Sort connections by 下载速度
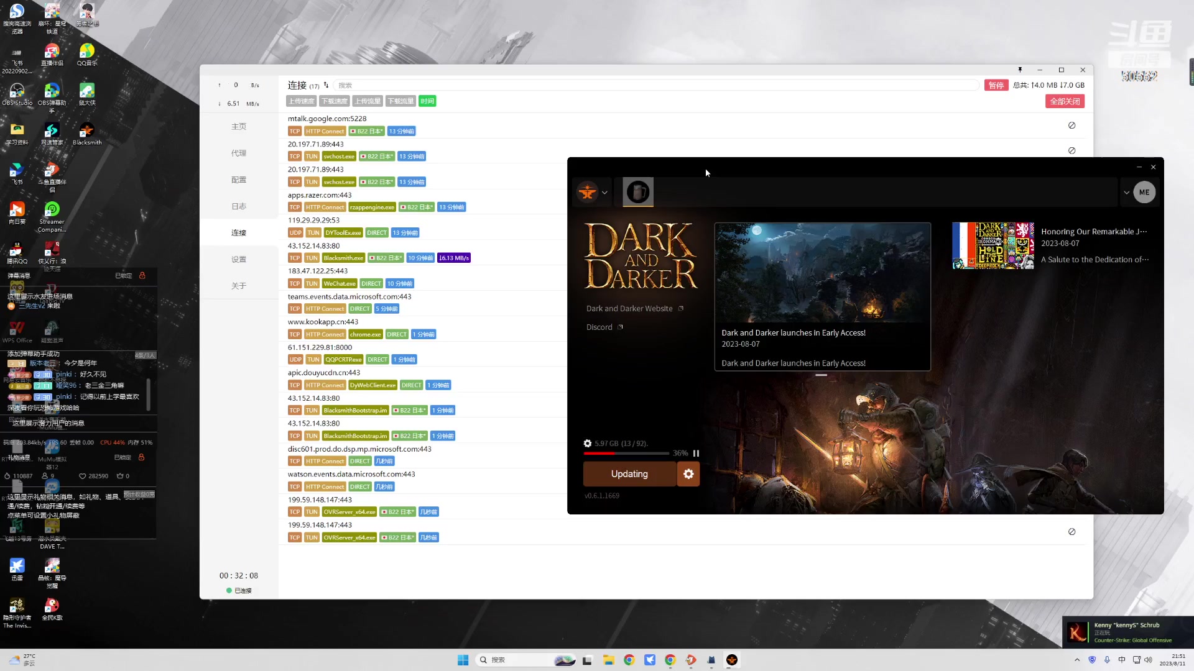 tap(334, 101)
